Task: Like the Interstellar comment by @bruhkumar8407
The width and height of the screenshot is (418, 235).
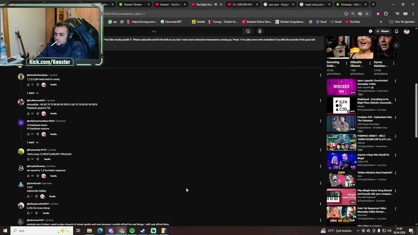Action: (28, 114)
